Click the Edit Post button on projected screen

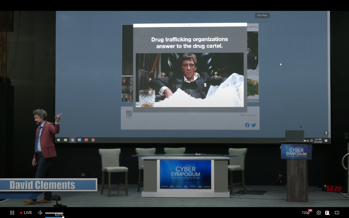point(262,16)
